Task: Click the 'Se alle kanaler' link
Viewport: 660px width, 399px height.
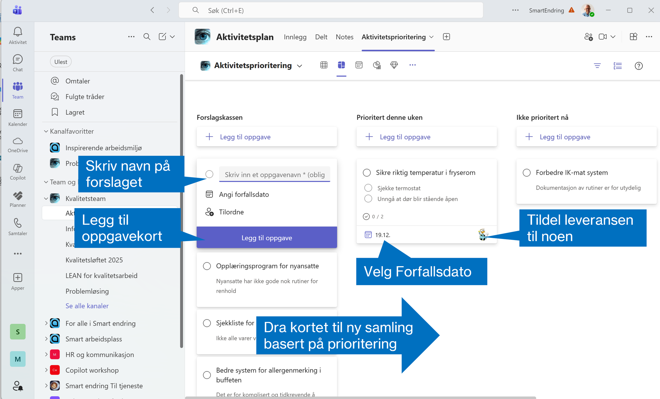Action: (x=87, y=306)
